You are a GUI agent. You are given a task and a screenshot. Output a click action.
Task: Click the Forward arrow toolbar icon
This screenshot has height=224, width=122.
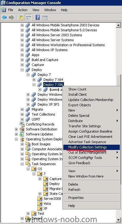pos(11,18)
